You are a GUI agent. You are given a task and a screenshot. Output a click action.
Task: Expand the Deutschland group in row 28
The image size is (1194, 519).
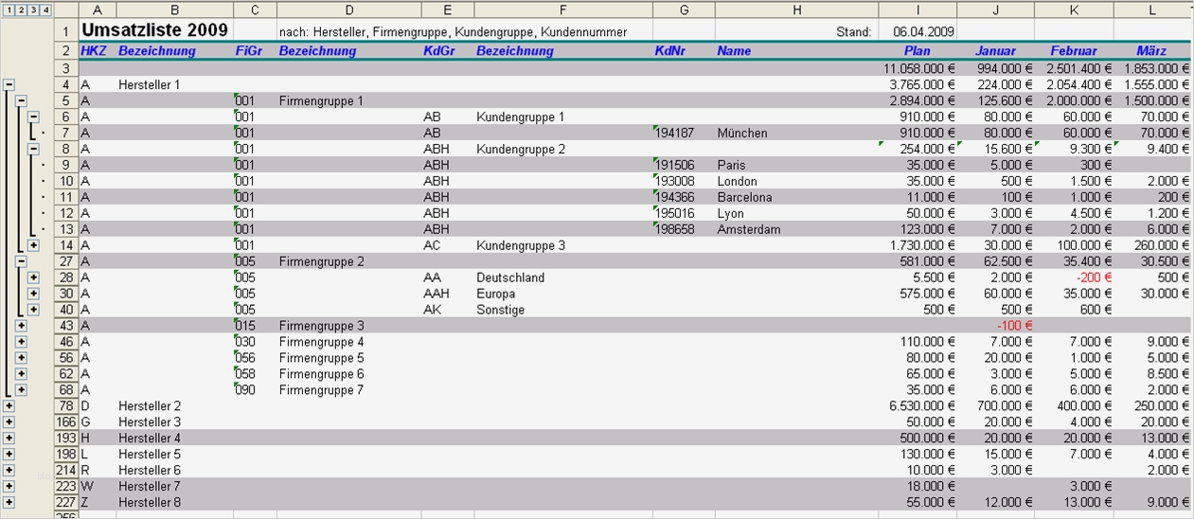click(33, 277)
